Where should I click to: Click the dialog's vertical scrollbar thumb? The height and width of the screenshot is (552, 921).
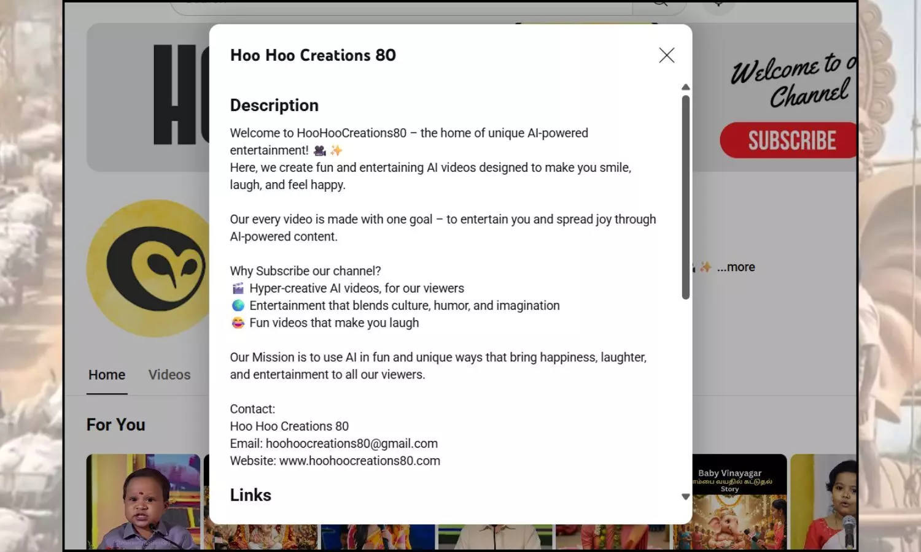(685, 196)
